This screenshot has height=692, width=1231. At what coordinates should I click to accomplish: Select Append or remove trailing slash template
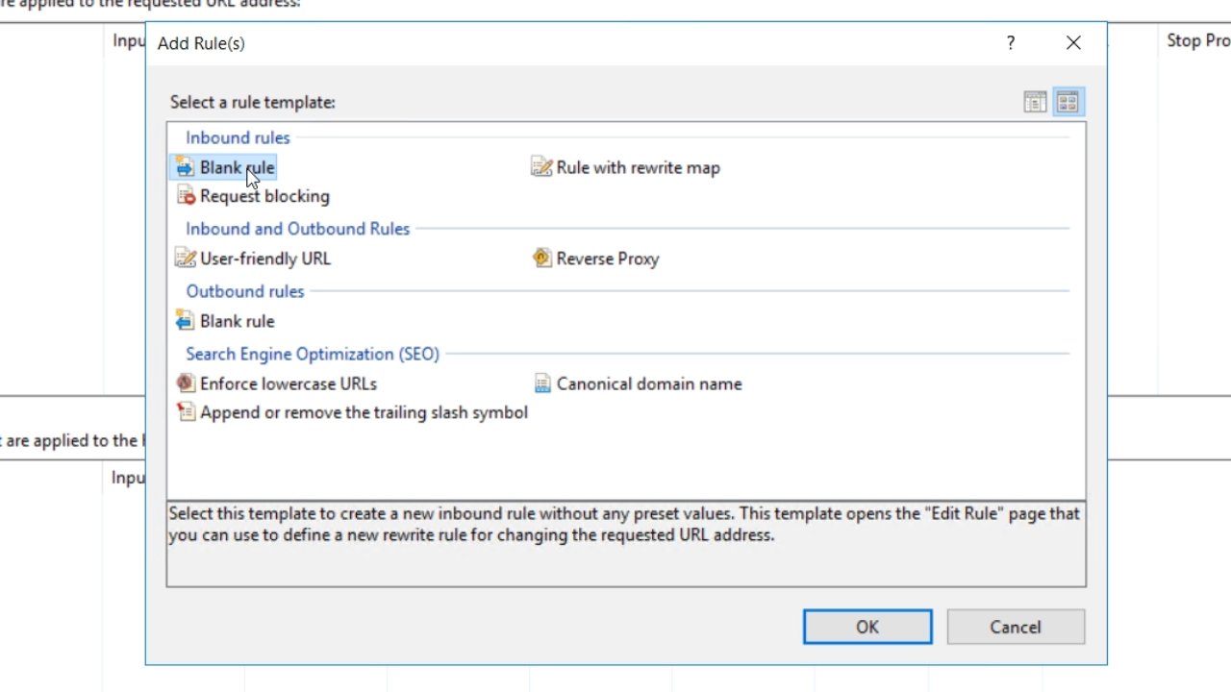click(363, 413)
